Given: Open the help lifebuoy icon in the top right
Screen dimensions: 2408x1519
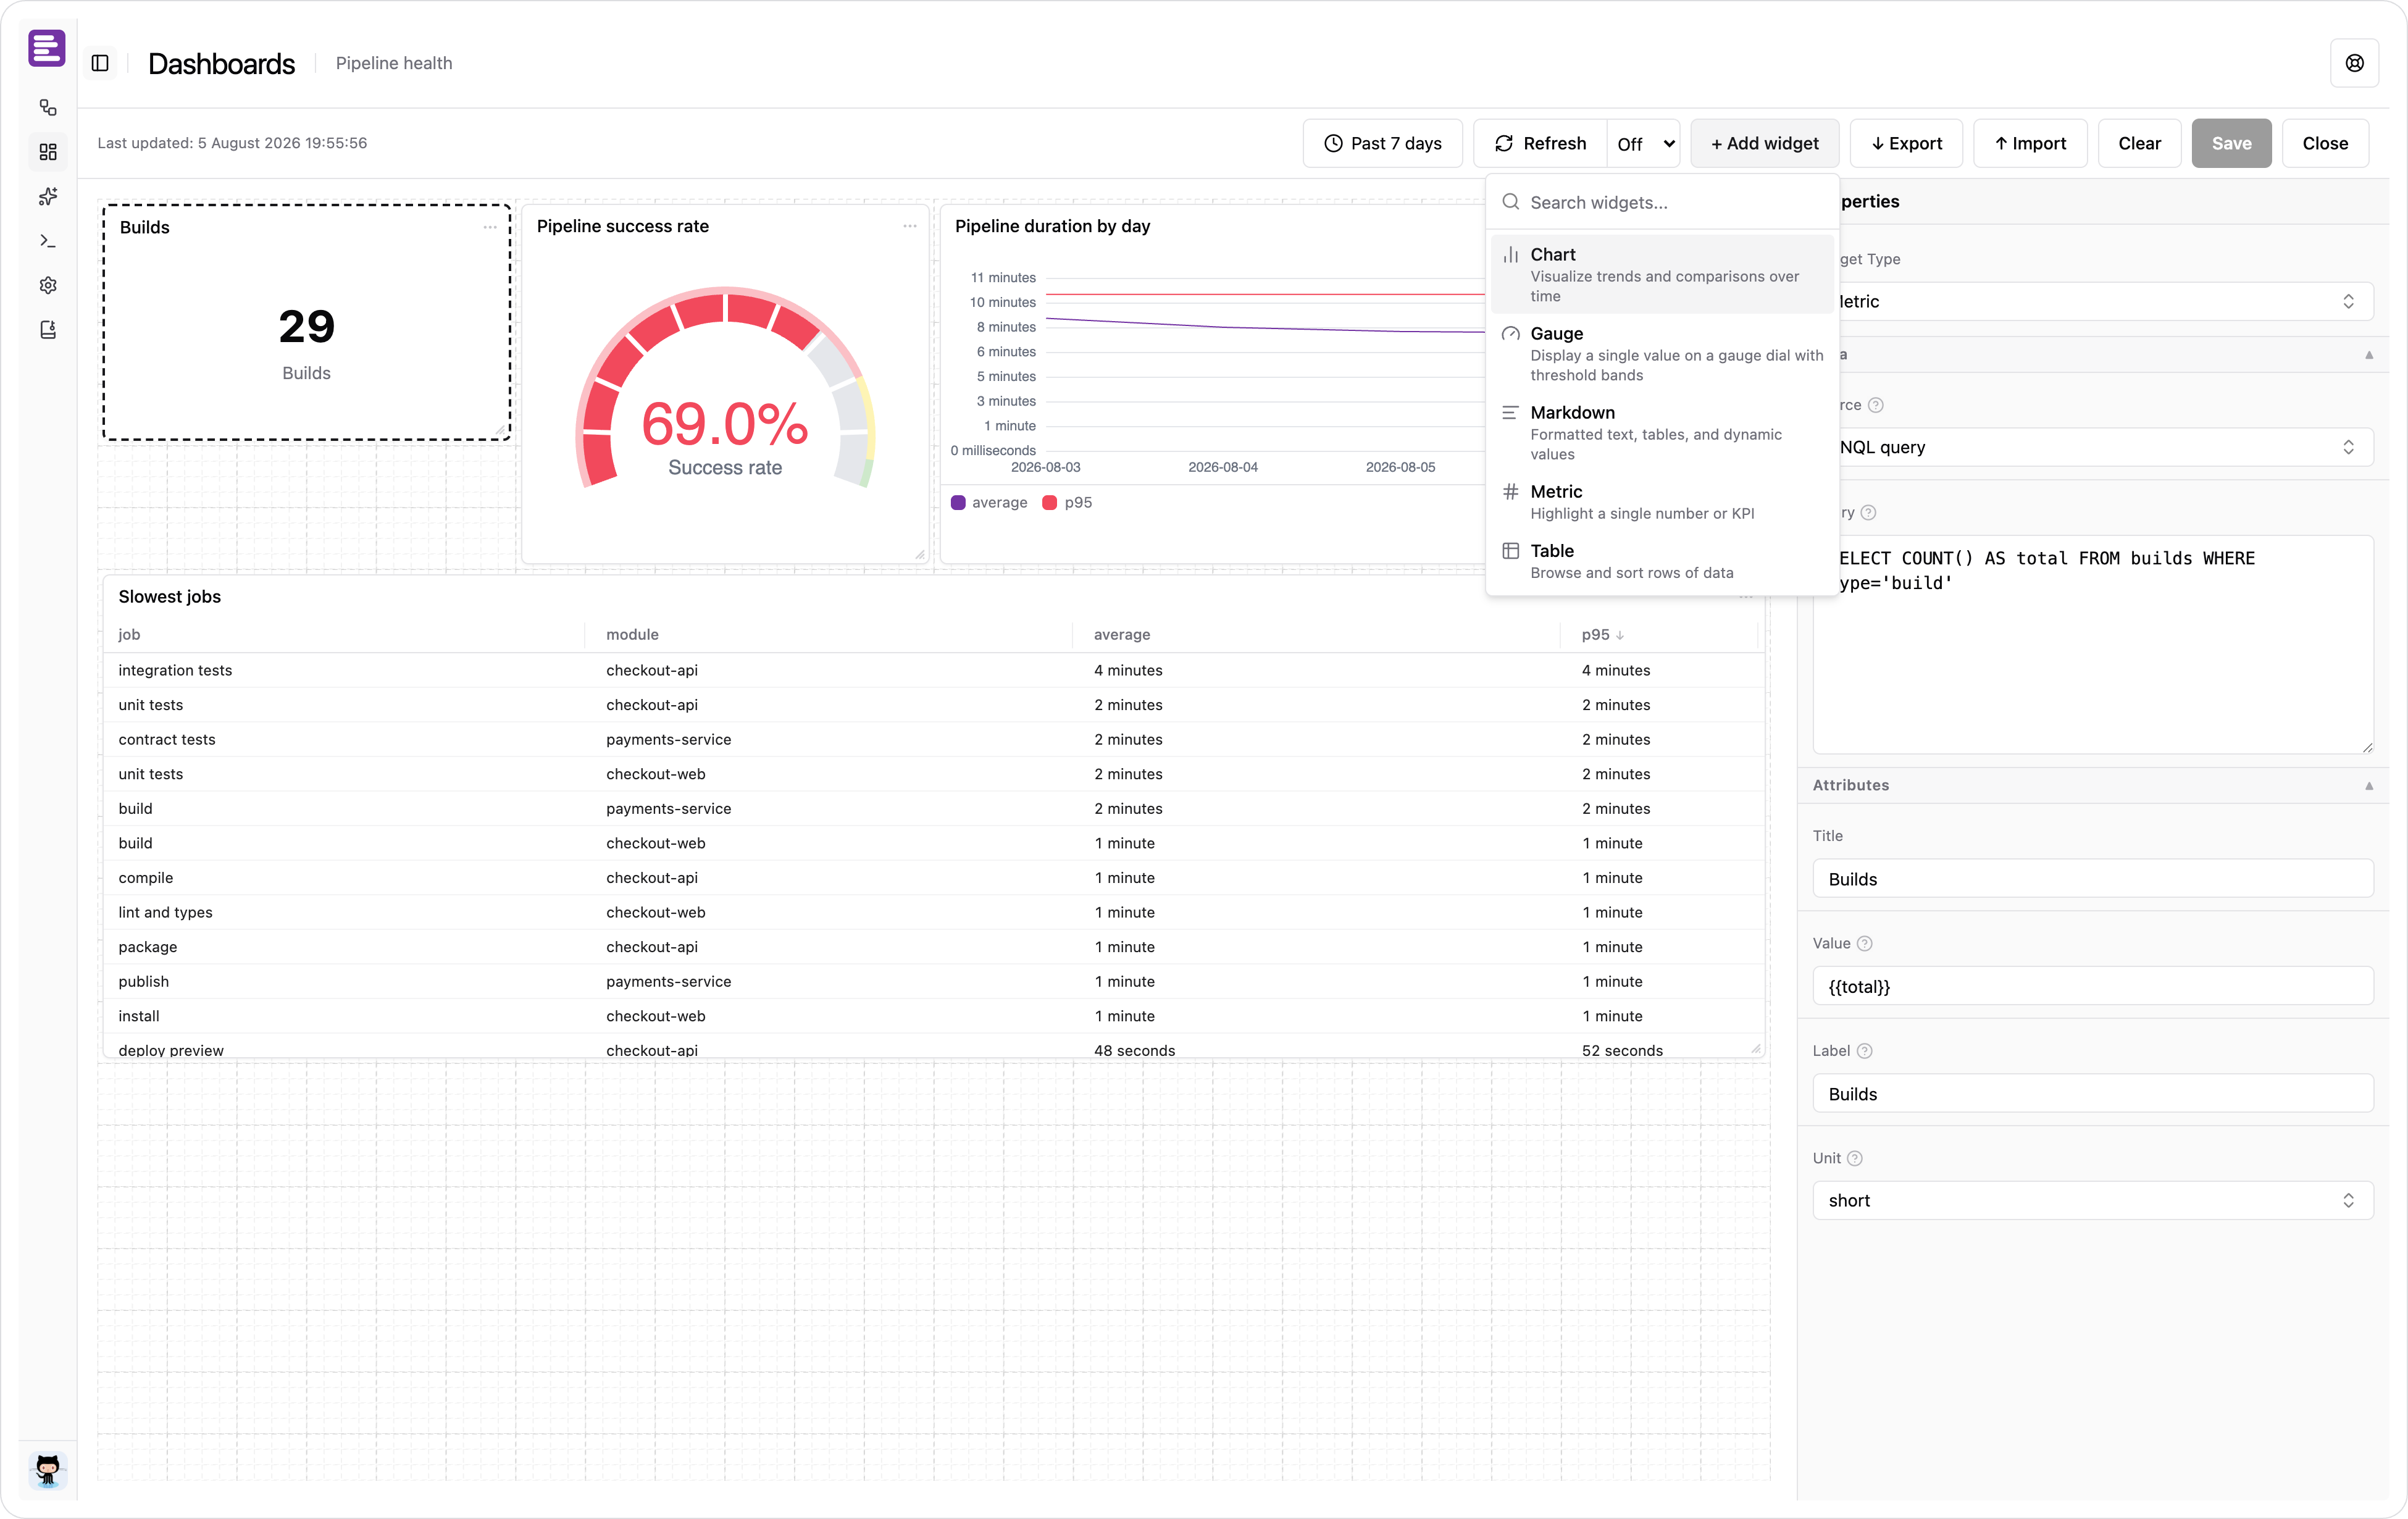Looking at the screenshot, I should pos(2354,63).
